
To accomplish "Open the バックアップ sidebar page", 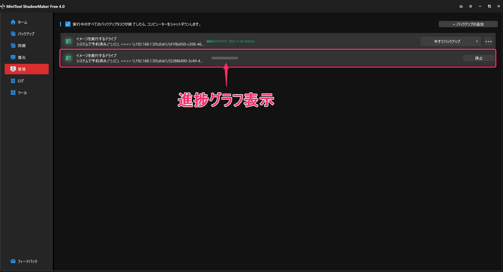I will tap(26, 34).
